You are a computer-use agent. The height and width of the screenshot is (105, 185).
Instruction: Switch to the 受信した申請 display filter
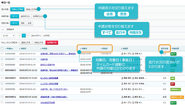point(31,9)
